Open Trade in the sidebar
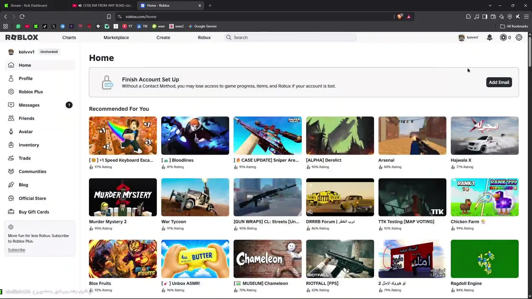This screenshot has width=532, height=299. [40, 158]
